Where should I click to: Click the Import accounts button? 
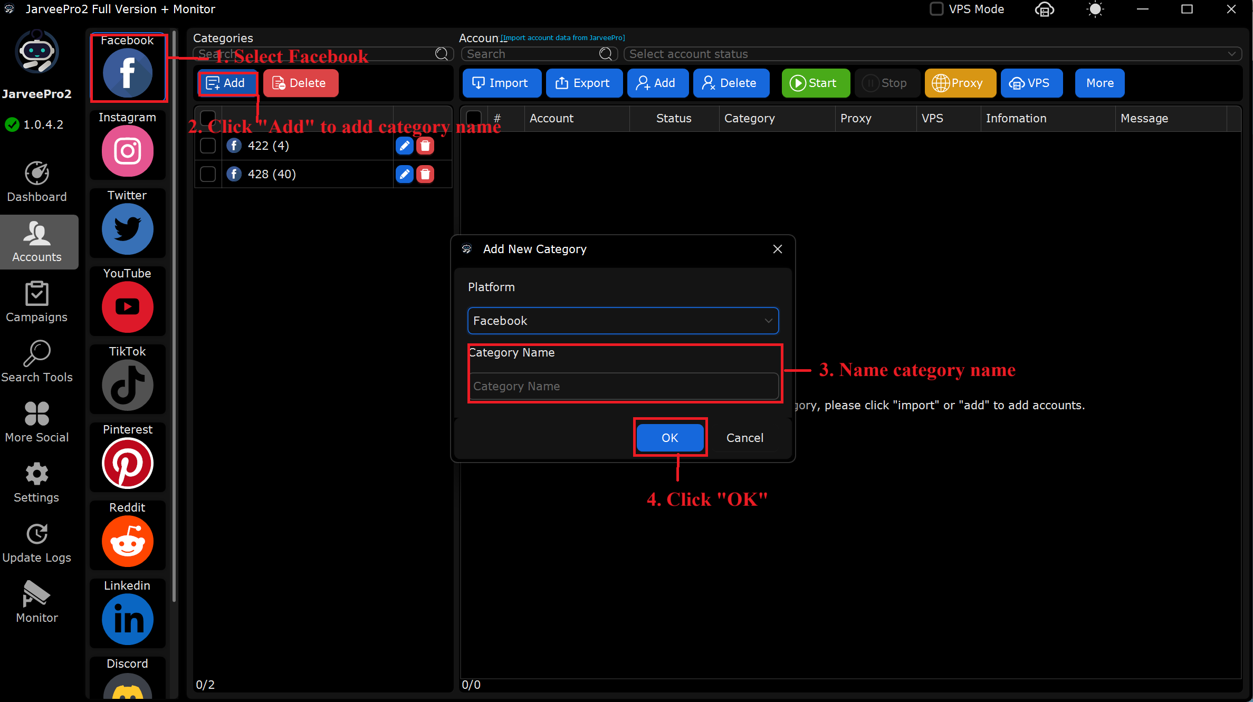pos(502,83)
